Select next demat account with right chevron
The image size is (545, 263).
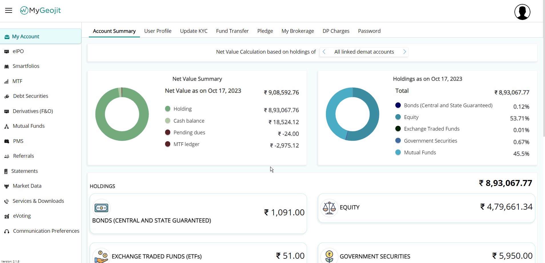coord(404,52)
